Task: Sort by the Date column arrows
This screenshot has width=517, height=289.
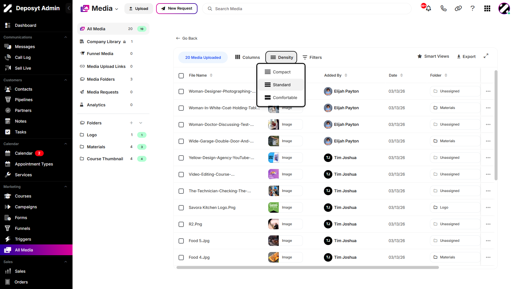Action: [x=401, y=75]
